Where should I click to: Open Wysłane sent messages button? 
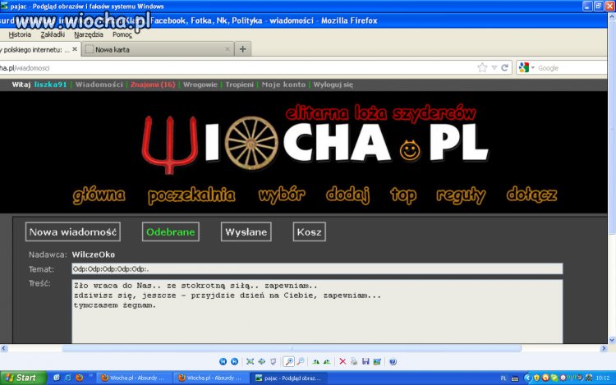coord(246,231)
